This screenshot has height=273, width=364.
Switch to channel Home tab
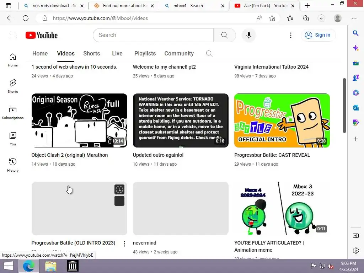pos(40,54)
